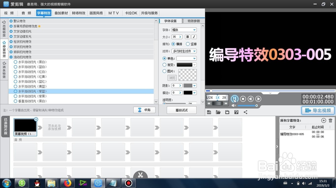Toggle italic font style
336x188 pixels.
194,37
